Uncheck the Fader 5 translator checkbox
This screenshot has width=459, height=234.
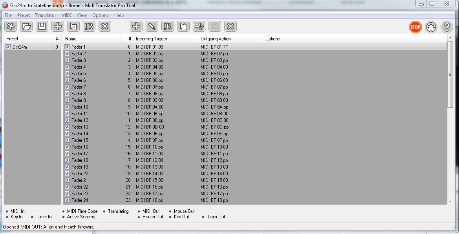pyautogui.click(x=67, y=74)
